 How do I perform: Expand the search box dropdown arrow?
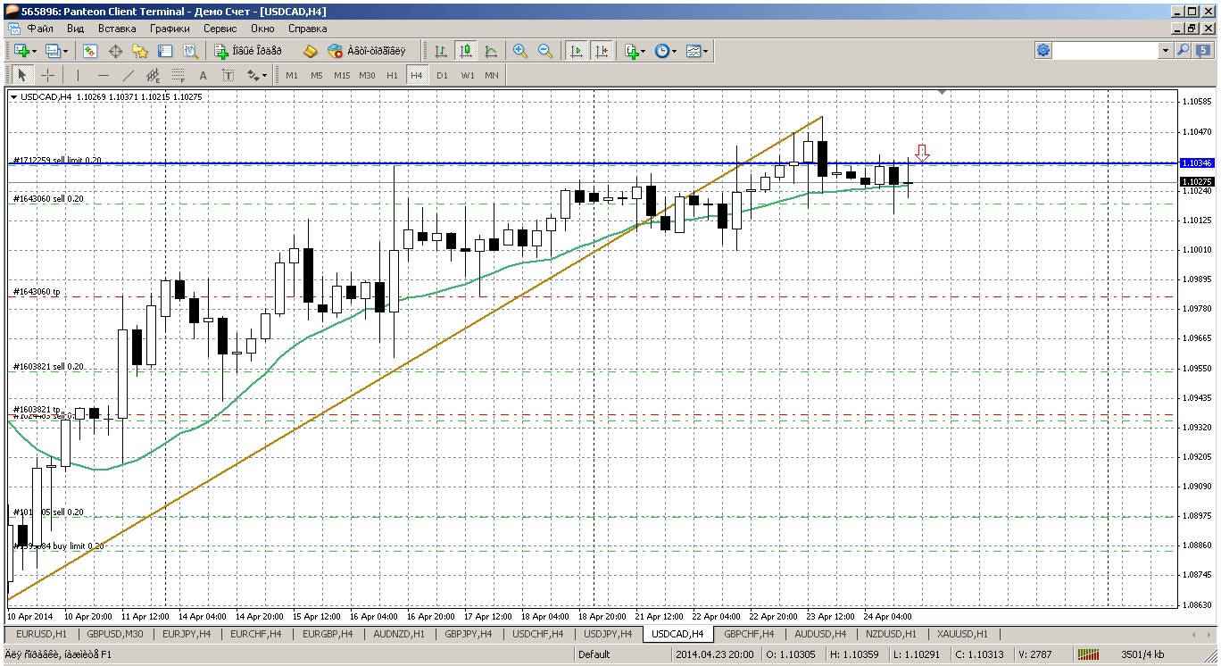point(1166,52)
